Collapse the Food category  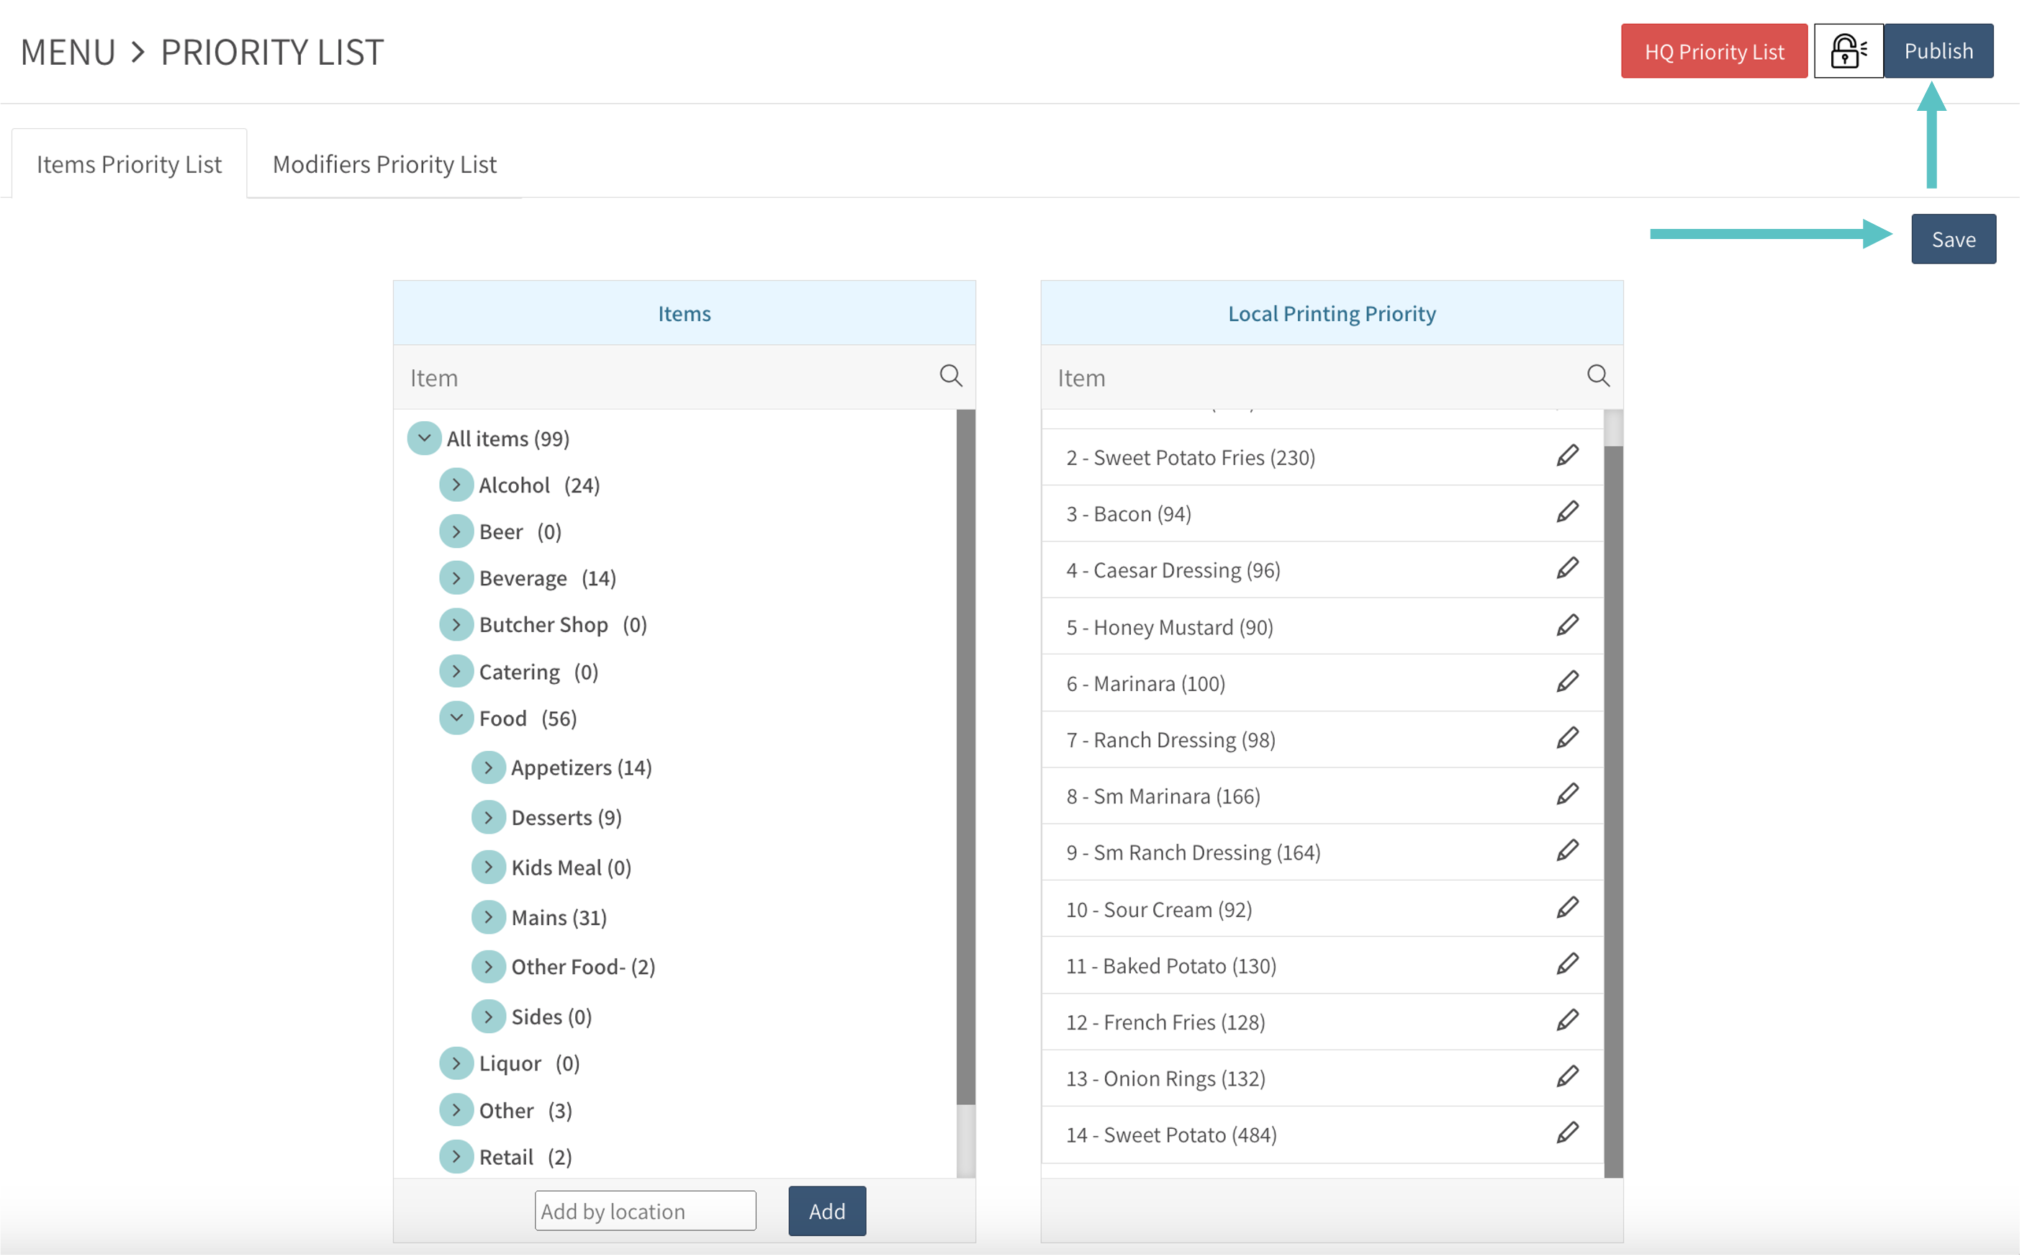(x=456, y=718)
